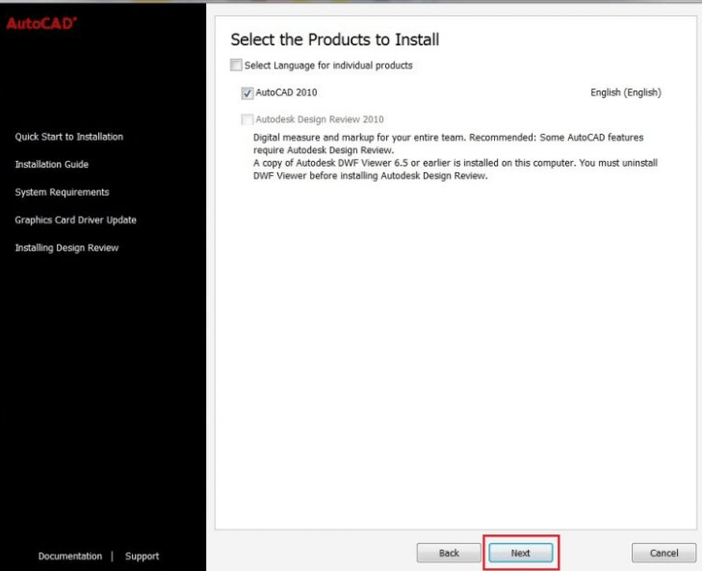The width and height of the screenshot is (702, 571).
Task: Open Quick Start to Installation link
Action: (x=69, y=137)
